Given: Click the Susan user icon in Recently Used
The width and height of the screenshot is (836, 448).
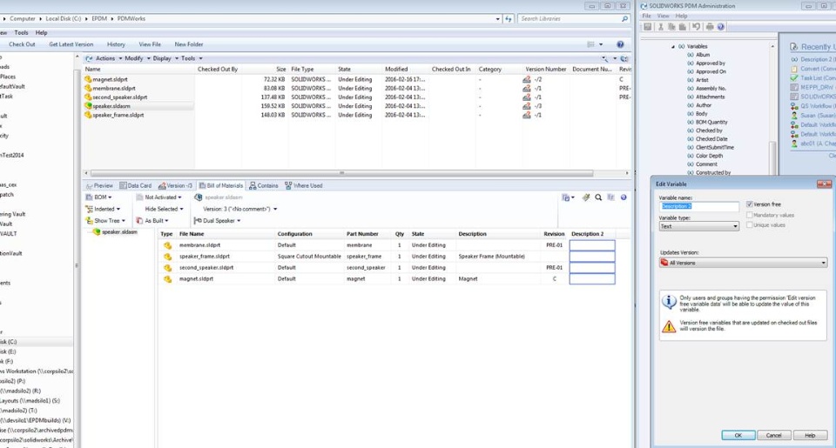Looking at the screenshot, I should (x=794, y=116).
